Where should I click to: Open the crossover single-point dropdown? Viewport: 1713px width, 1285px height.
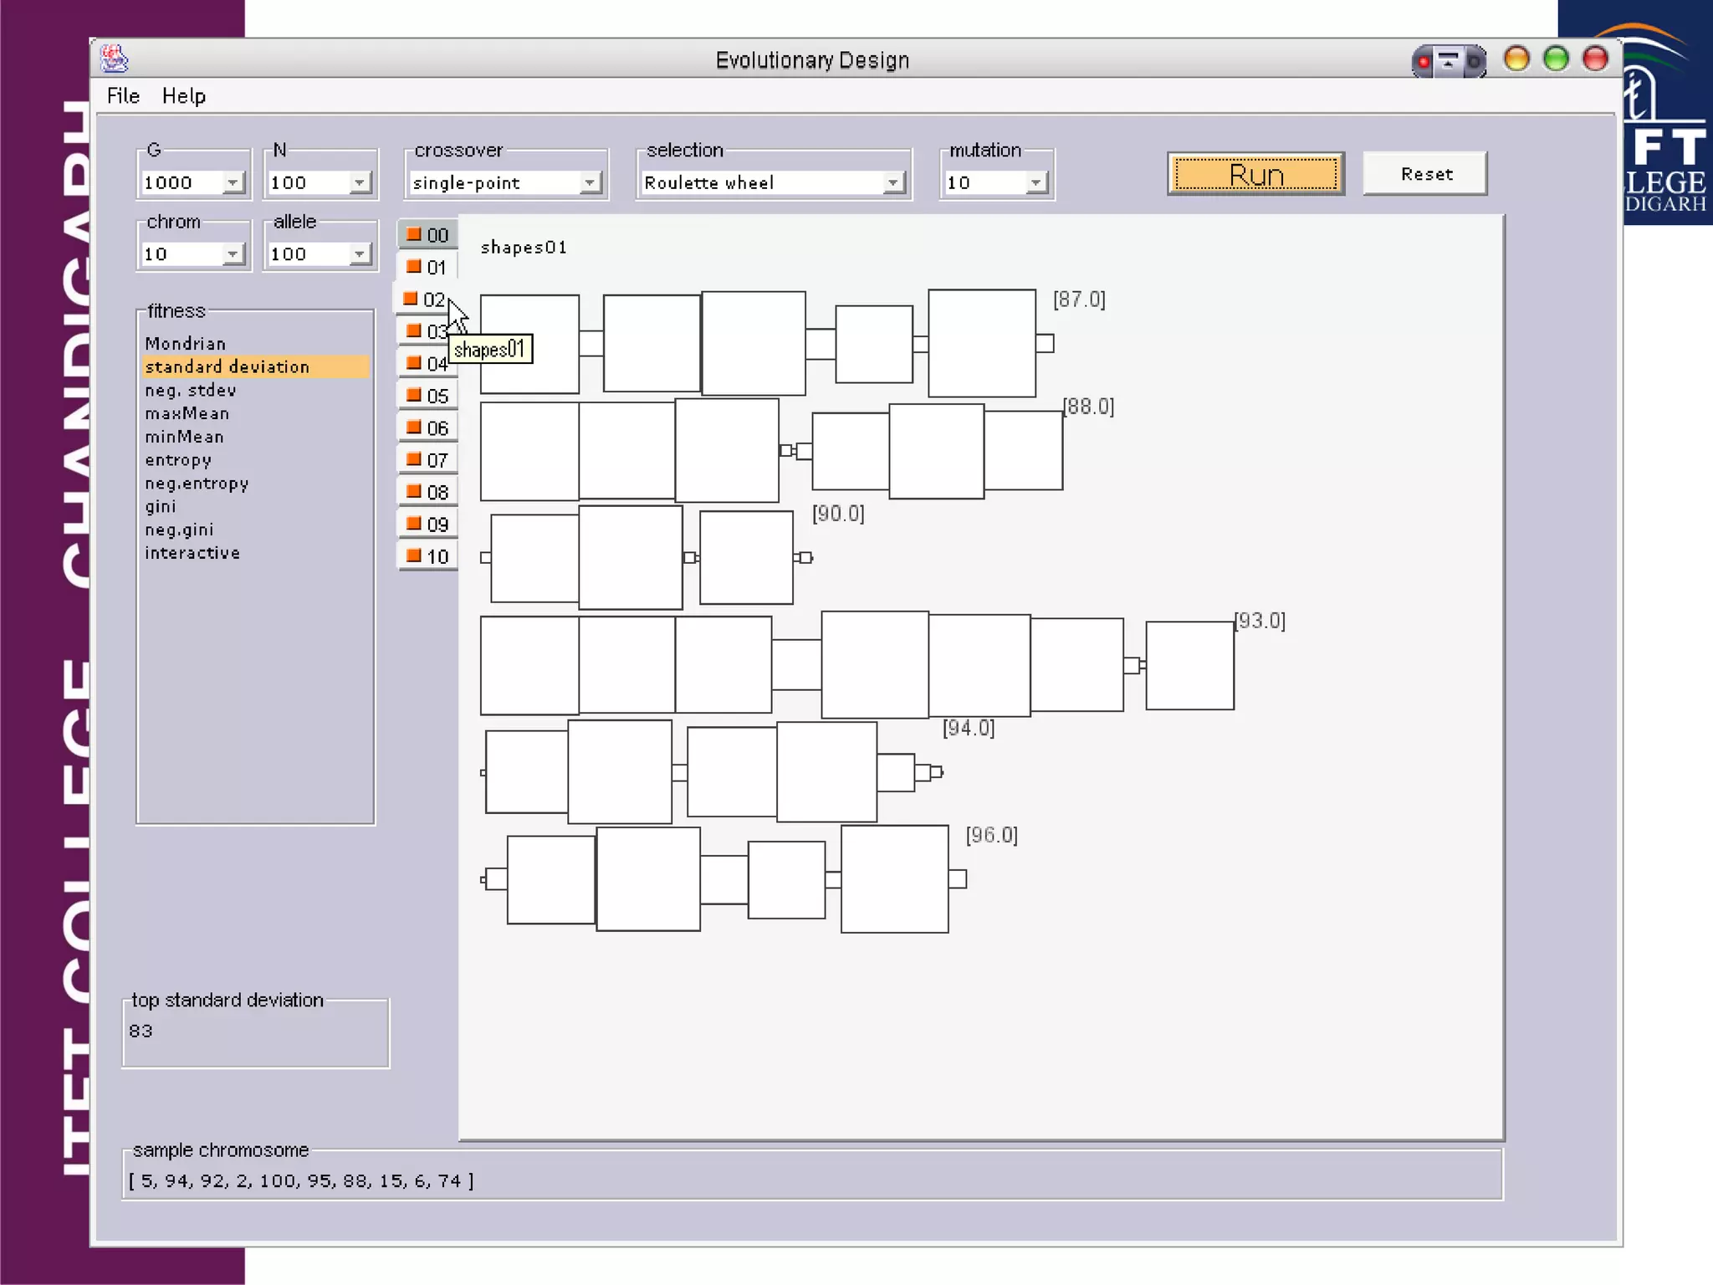click(x=591, y=182)
